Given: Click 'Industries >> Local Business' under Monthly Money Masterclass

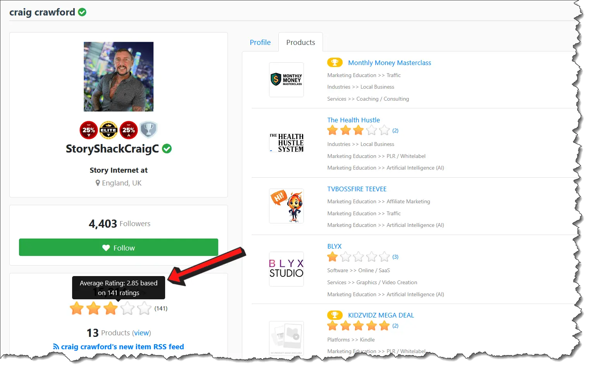Looking at the screenshot, I should (361, 87).
